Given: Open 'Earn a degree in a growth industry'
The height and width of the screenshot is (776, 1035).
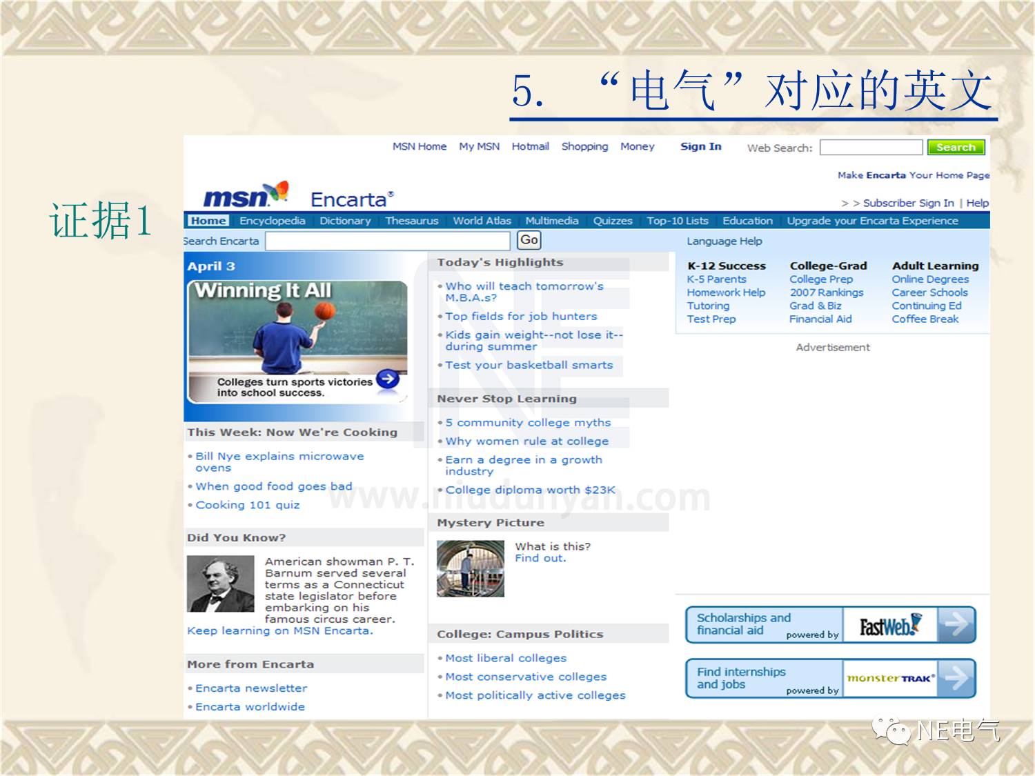Looking at the screenshot, I should [524, 466].
